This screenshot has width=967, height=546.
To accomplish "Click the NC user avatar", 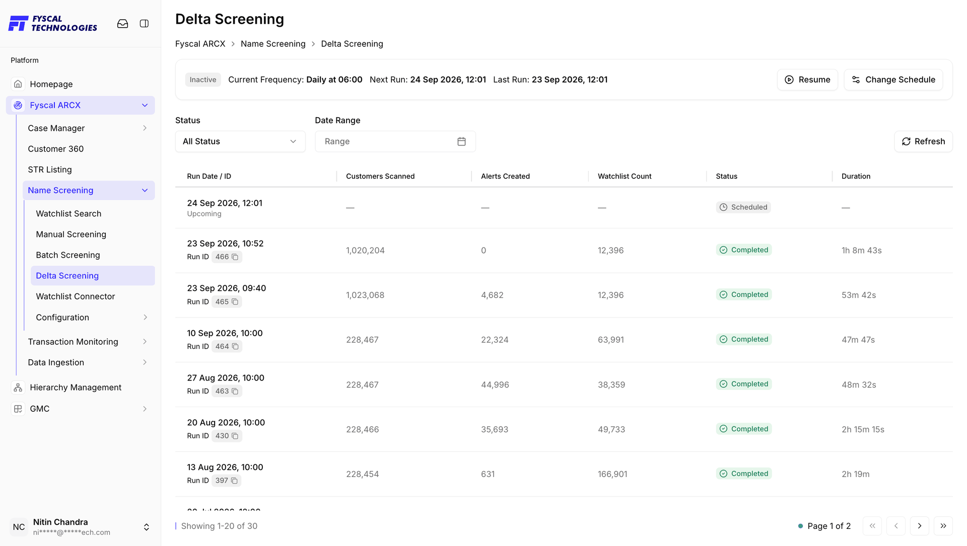I will [19, 527].
